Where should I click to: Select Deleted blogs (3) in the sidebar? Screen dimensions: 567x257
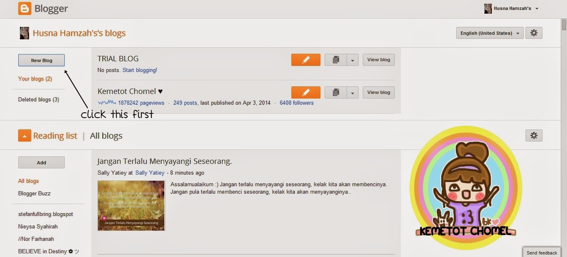(39, 99)
